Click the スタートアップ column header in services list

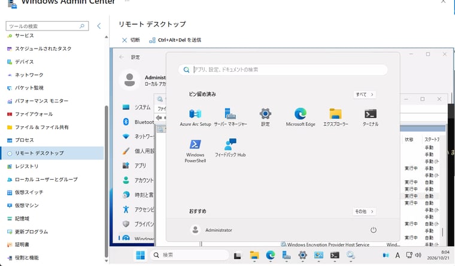(432, 140)
